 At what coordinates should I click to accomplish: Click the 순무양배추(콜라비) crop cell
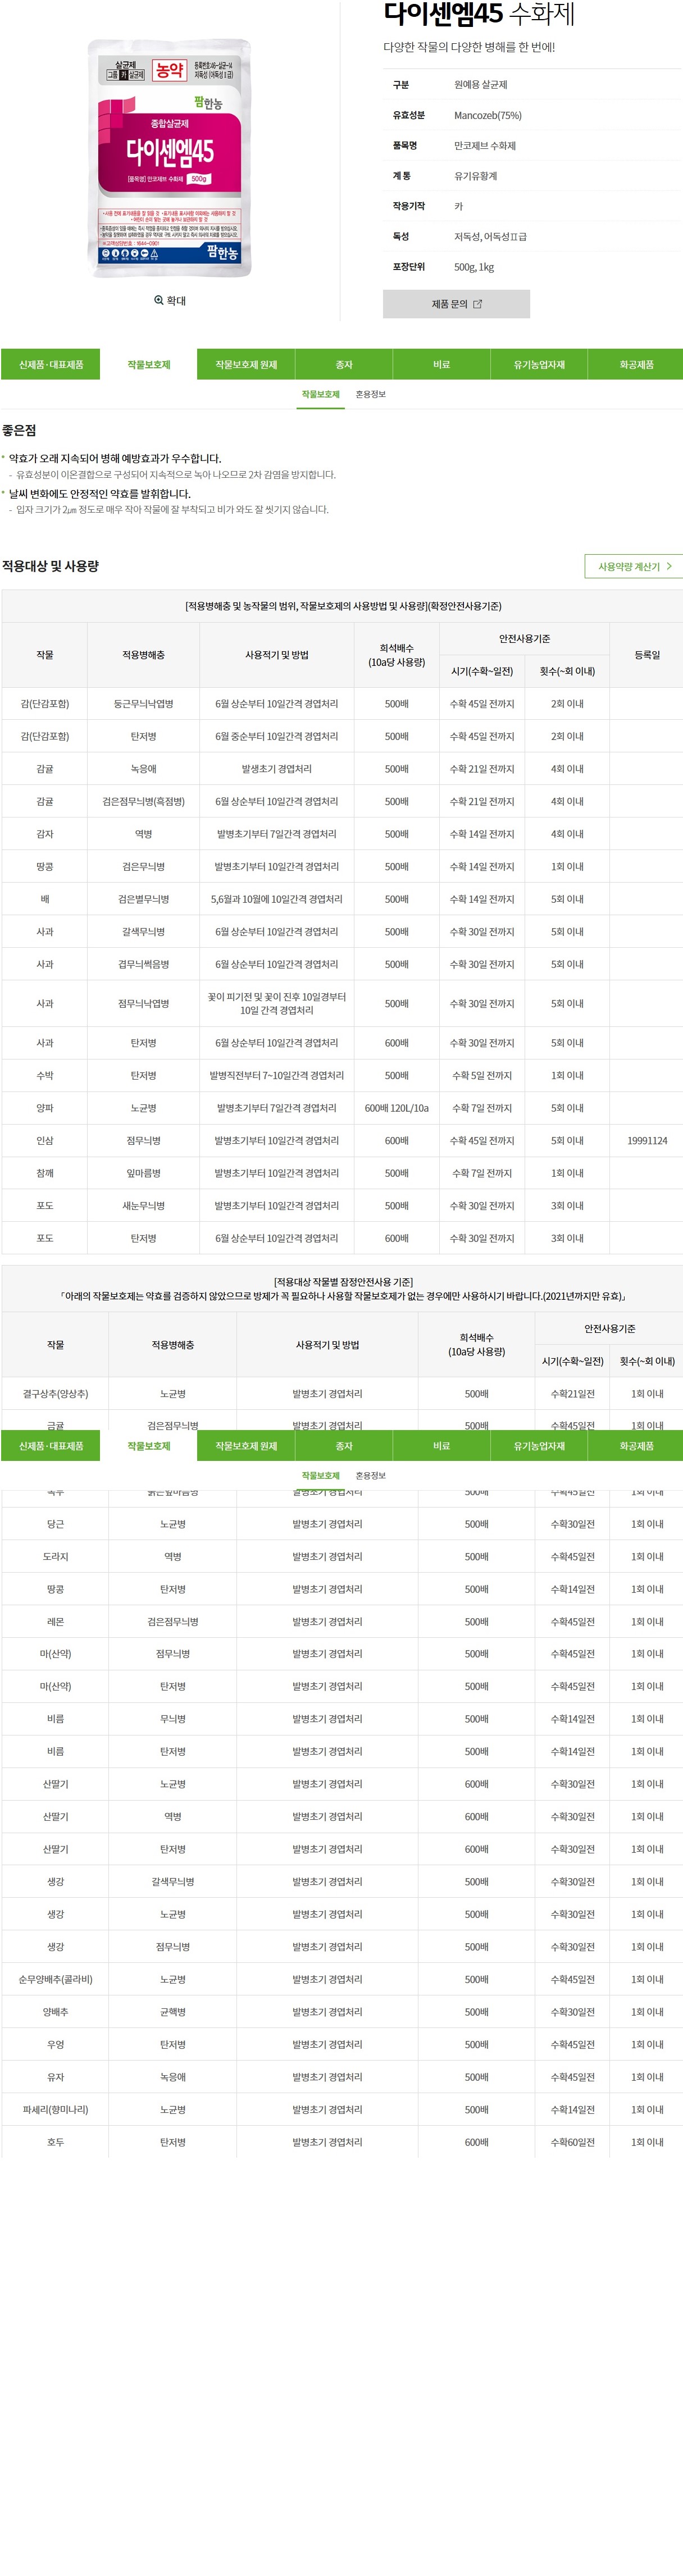55,1980
